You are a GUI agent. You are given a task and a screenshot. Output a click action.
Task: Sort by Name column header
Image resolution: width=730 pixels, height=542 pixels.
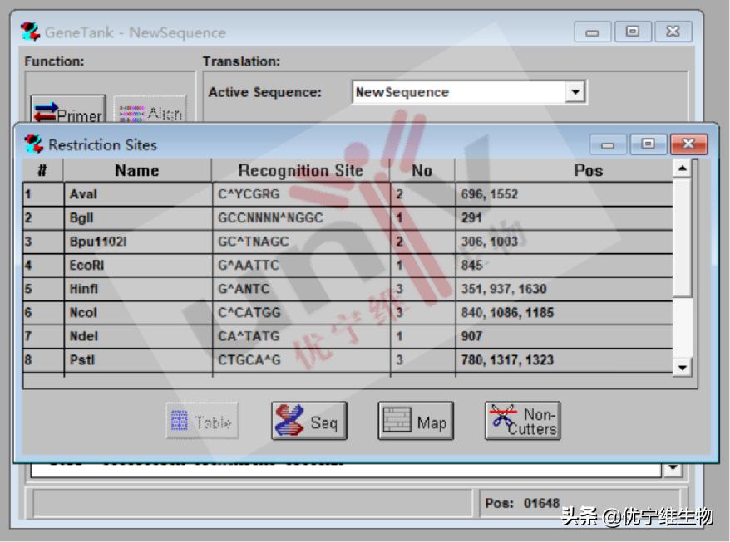coord(137,171)
